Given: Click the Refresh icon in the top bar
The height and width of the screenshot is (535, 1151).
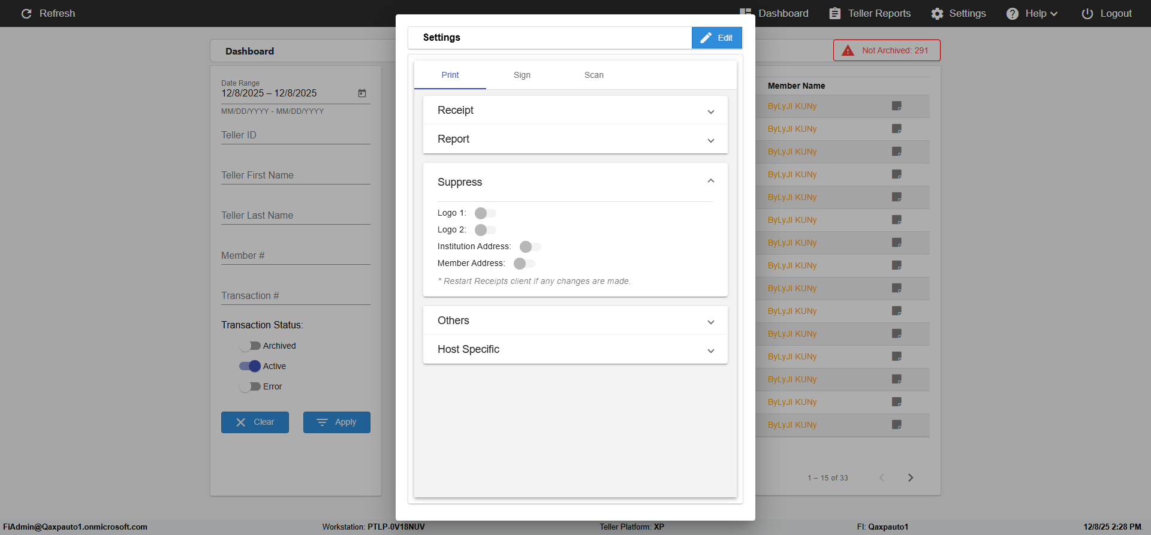Looking at the screenshot, I should pos(26,13).
